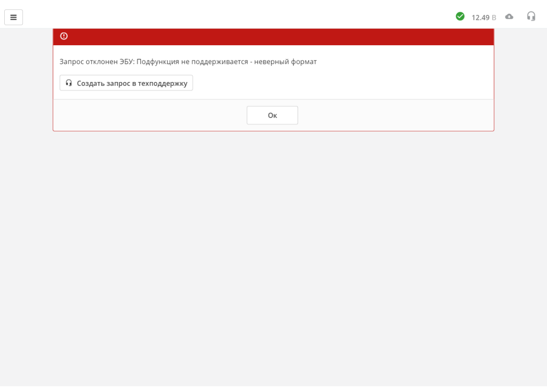Image resolution: width=547 pixels, height=391 pixels.
Task: Confirm the error dialog with Ок
Action: 272,116
